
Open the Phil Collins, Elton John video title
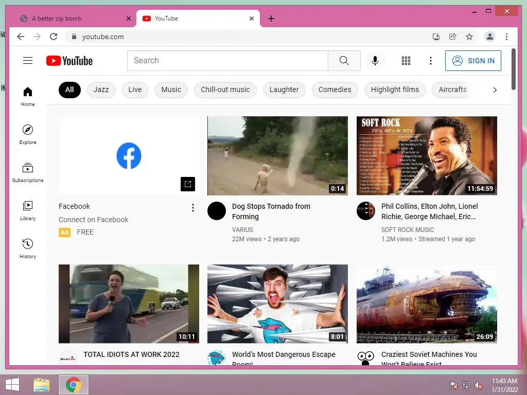coord(429,211)
